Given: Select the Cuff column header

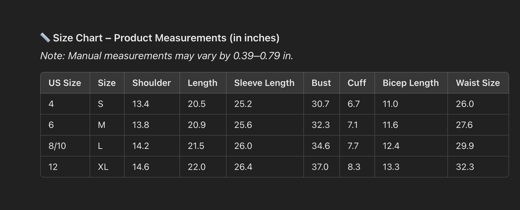Looking at the screenshot, I should 357,83.
